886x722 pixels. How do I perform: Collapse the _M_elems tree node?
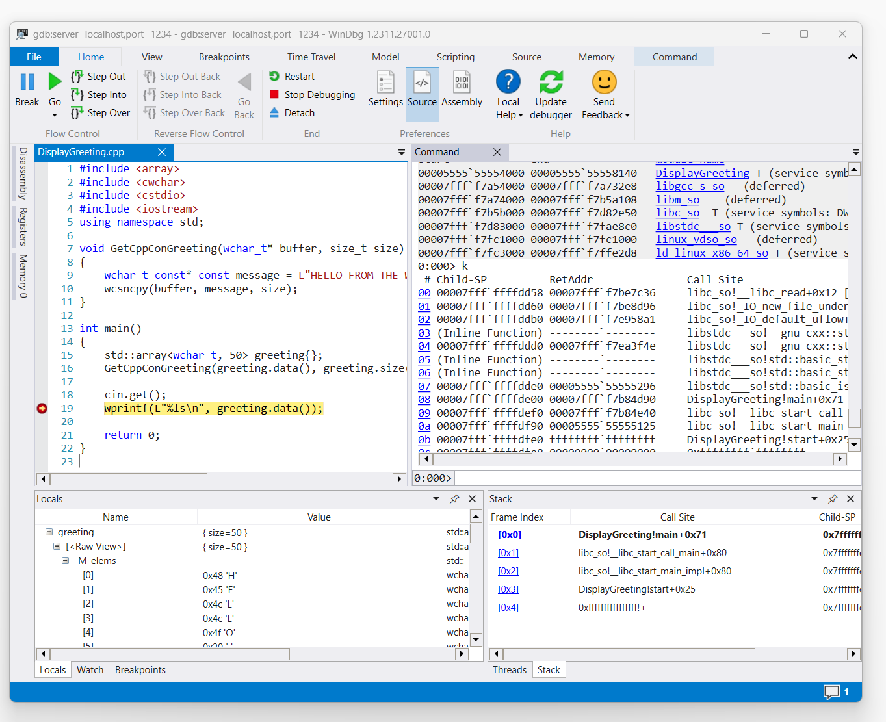(66, 560)
